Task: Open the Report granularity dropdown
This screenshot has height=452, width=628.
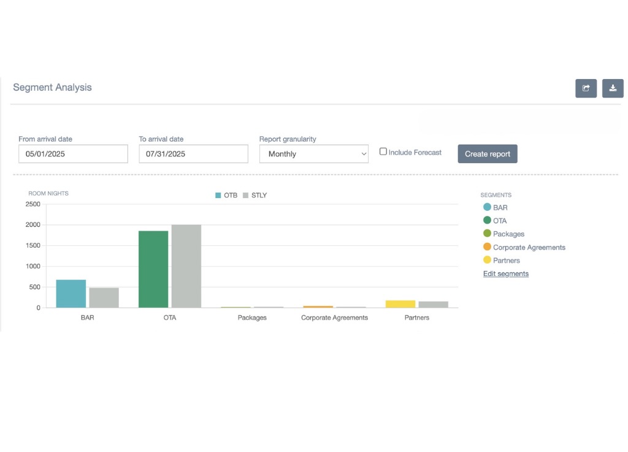Action: click(314, 154)
